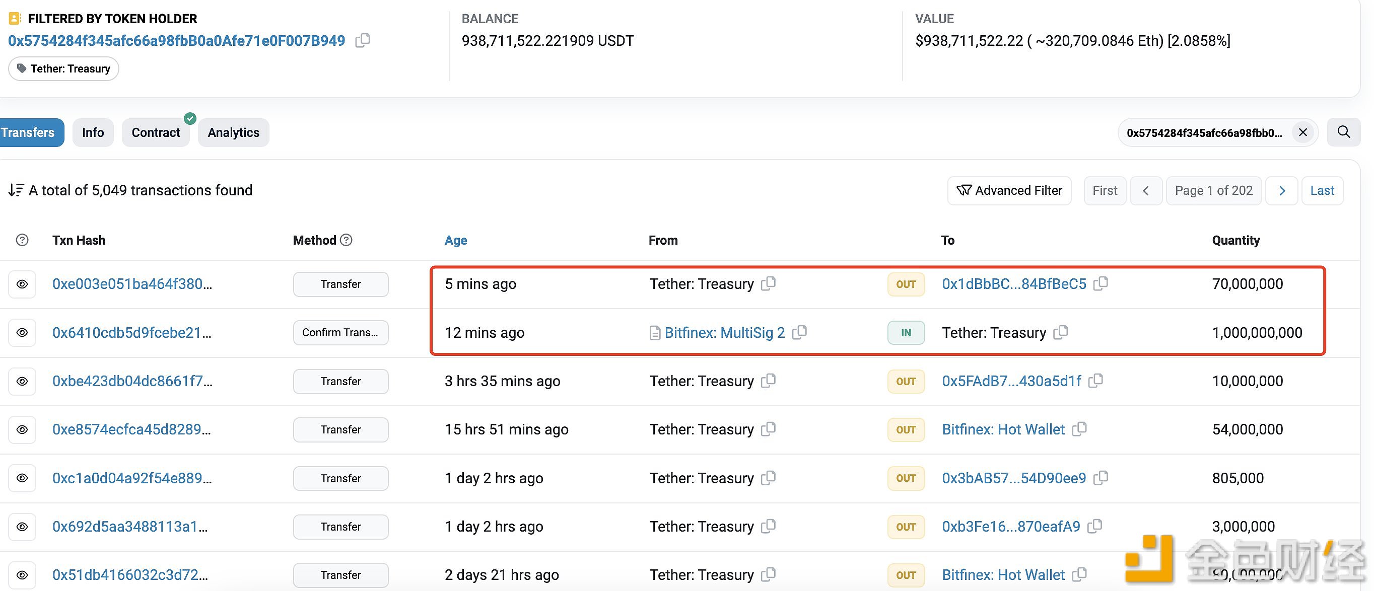Copy Tether: Treasury from-address in 0xc1a0d04a row
This screenshot has height=591, width=1374.
click(x=768, y=478)
